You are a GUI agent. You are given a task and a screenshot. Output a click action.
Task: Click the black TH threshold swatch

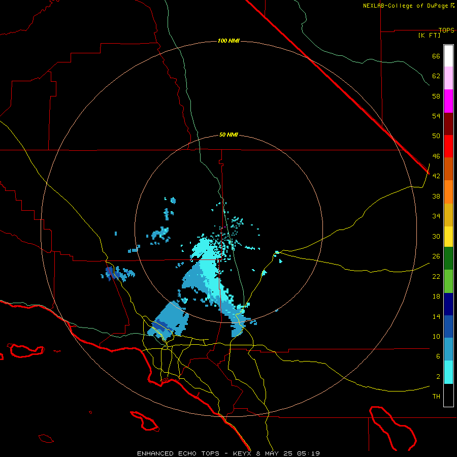pos(448,395)
